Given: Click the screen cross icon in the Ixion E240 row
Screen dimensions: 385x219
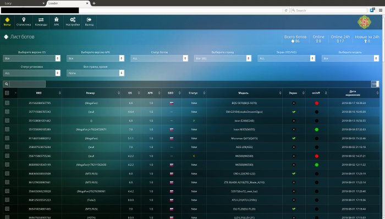Looking at the screenshot, I should pyautogui.click(x=294, y=121).
